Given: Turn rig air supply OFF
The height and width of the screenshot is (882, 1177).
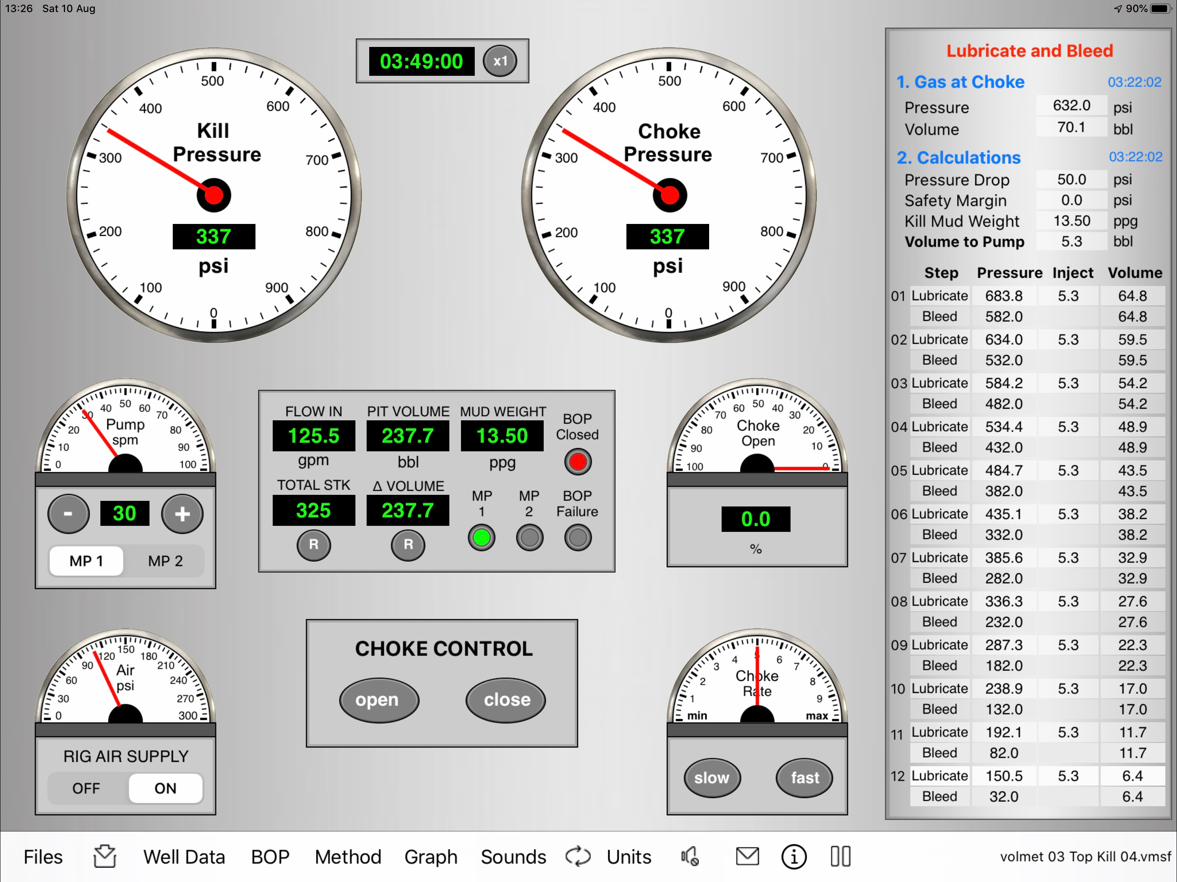Looking at the screenshot, I should 86,788.
